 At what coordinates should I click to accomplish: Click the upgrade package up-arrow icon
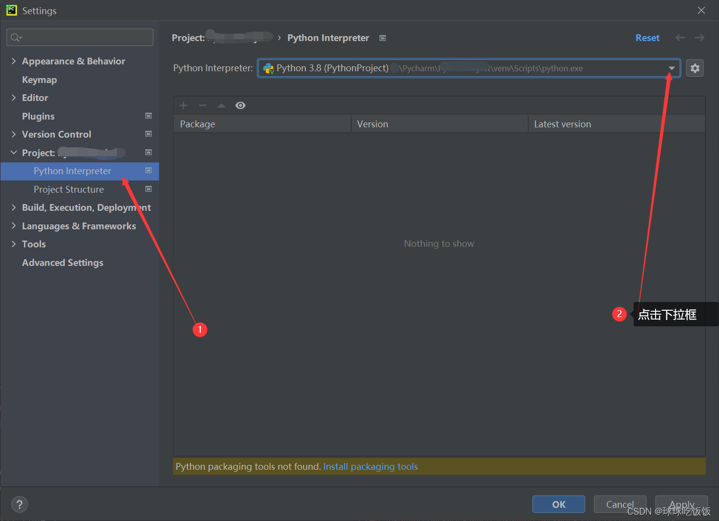pos(221,105)
